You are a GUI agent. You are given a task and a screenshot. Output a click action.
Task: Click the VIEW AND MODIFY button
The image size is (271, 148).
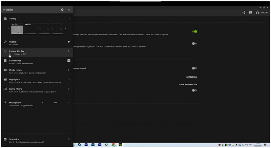tap(188, 84)
